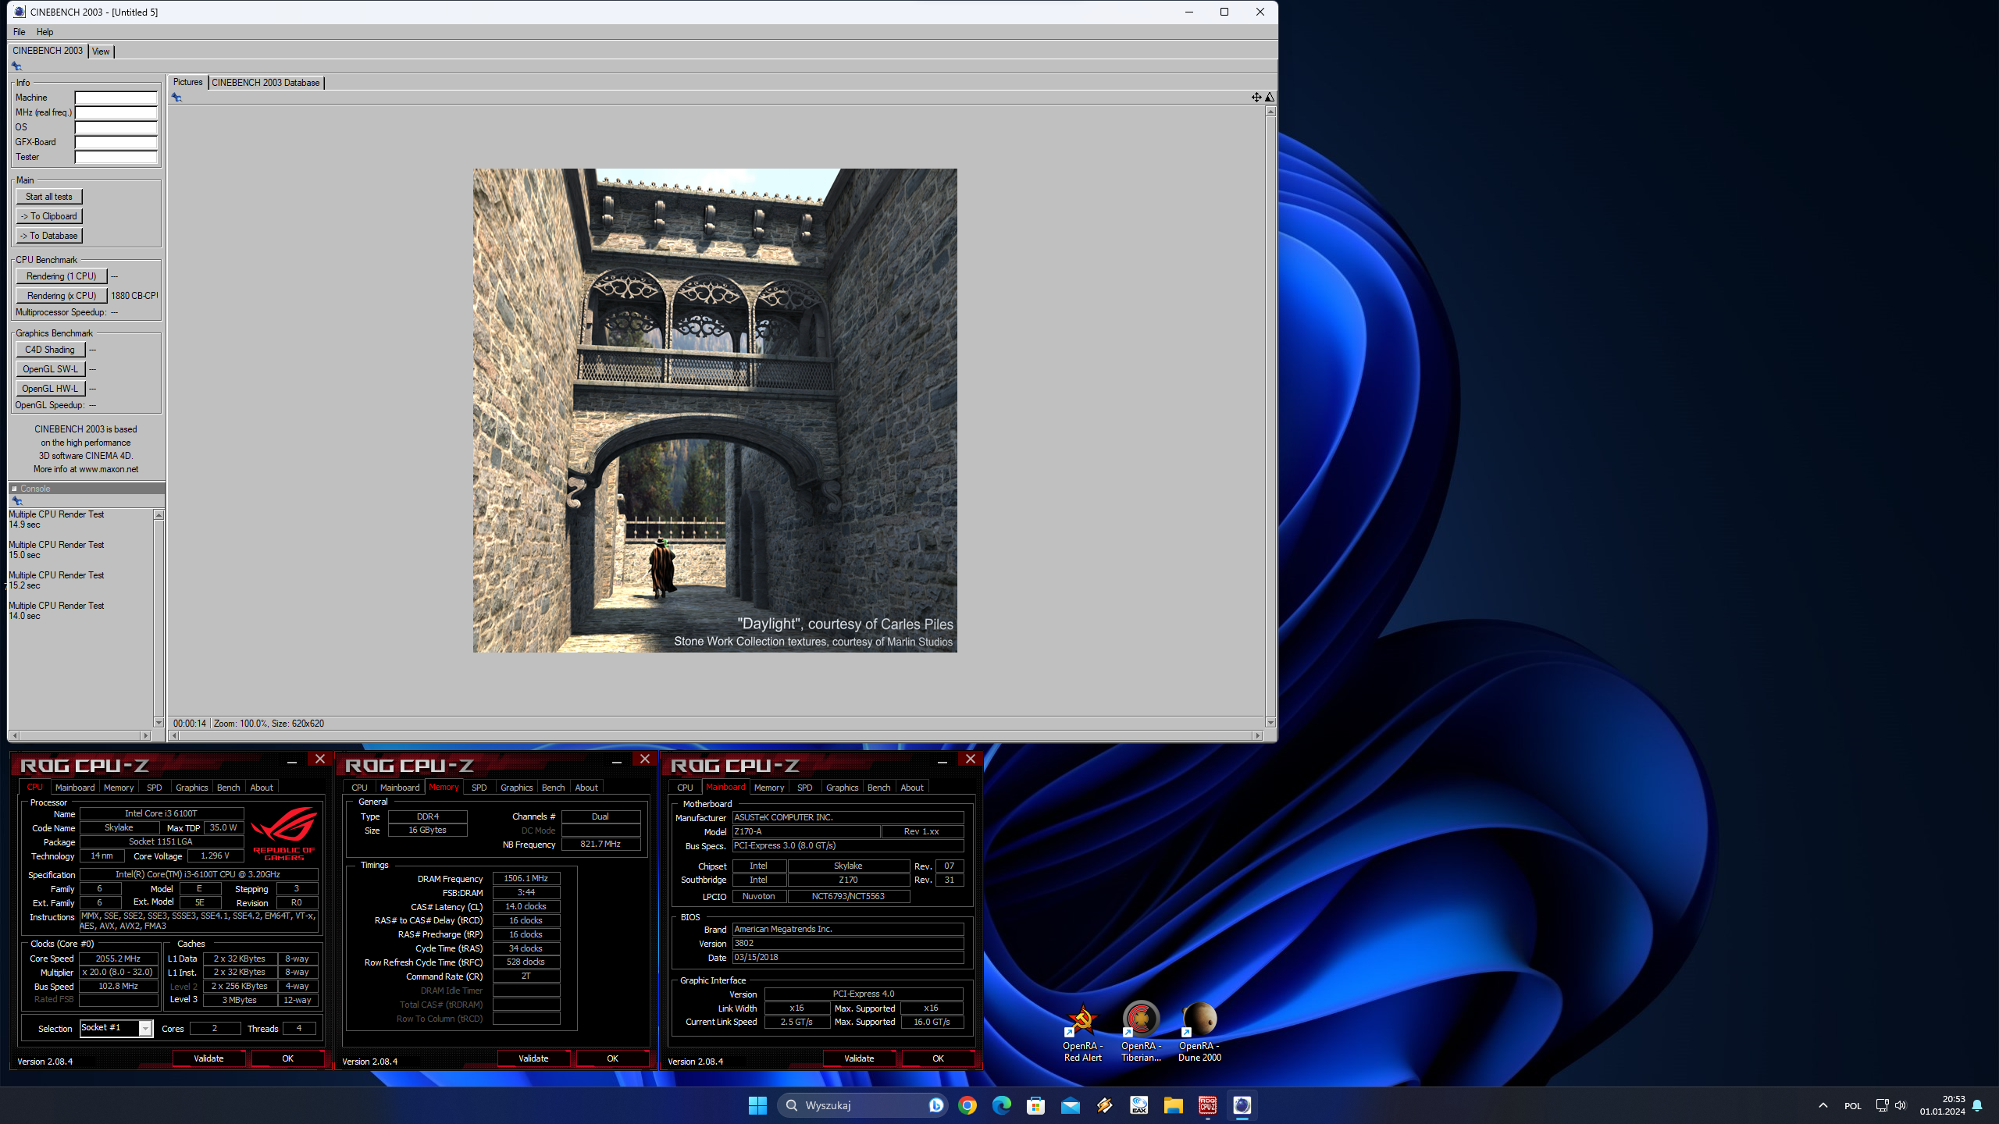
Task: Click the GFX-Board input field
Action: (x=116, y=142)
